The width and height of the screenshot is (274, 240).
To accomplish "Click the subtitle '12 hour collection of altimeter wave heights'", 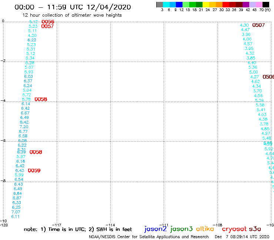I will [72, 15].
